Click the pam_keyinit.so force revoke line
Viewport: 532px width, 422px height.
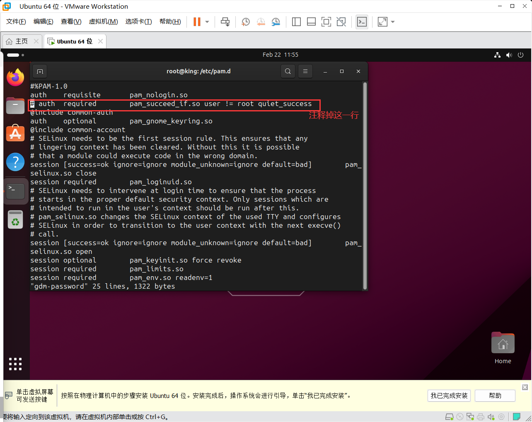pyautogui.click(x=136, y=260)
